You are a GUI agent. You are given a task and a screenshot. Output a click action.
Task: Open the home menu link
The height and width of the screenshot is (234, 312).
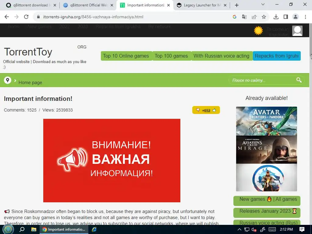14,27
